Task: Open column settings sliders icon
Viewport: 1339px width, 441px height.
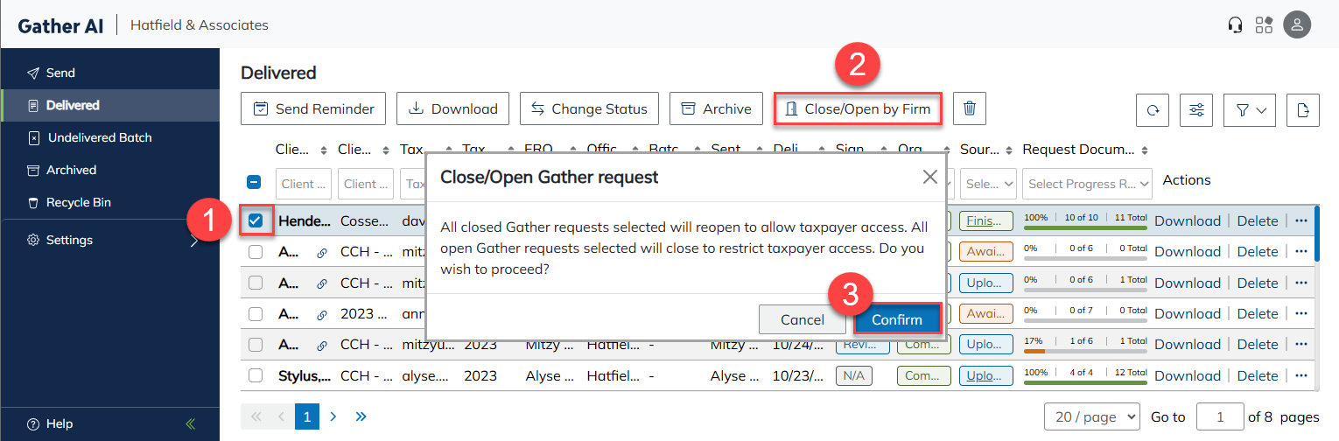Action: tap(1196, 110)
